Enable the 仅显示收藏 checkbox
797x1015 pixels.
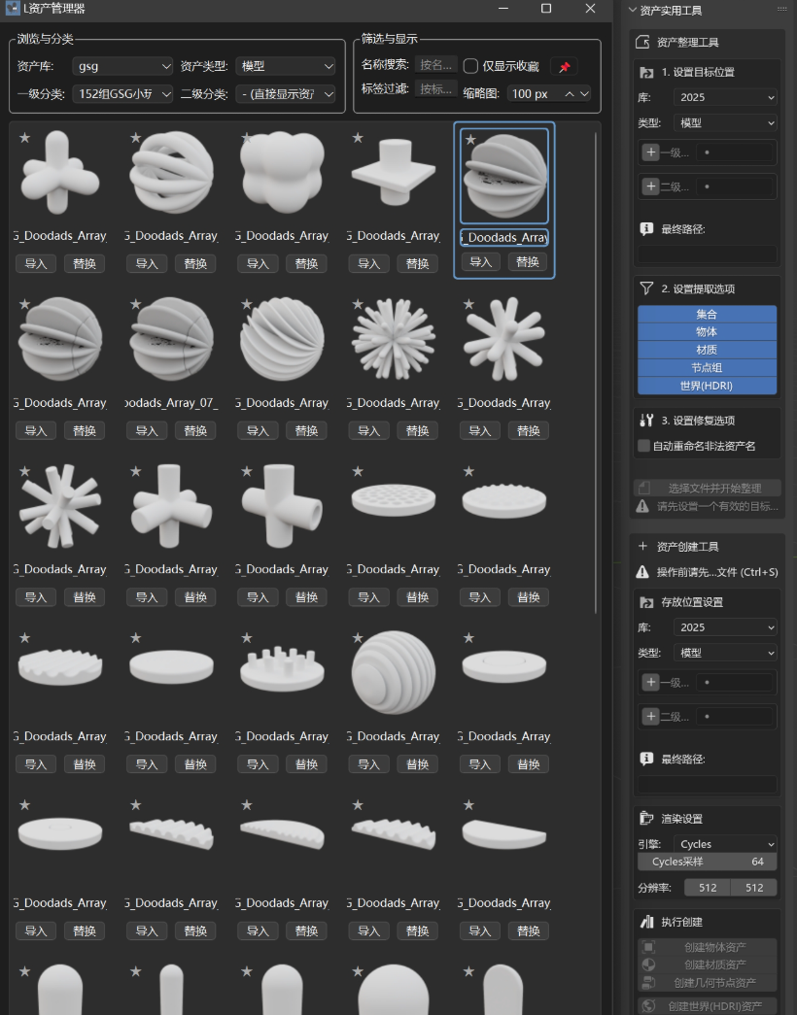coord(471,66)
